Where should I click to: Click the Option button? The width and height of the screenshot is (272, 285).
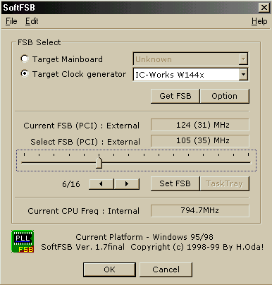225,96
